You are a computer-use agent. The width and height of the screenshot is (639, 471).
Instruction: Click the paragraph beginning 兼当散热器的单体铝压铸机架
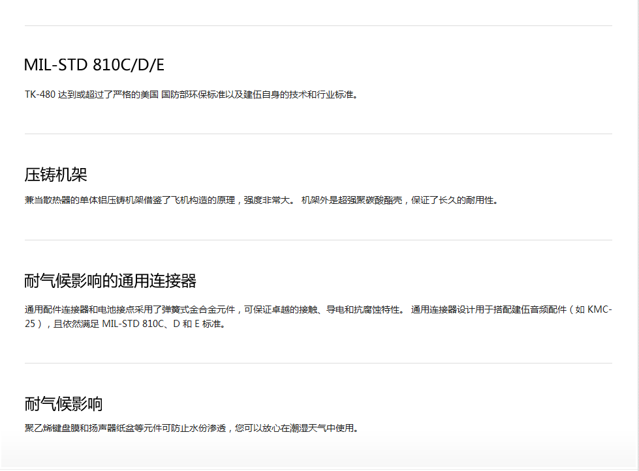point(261,200)
